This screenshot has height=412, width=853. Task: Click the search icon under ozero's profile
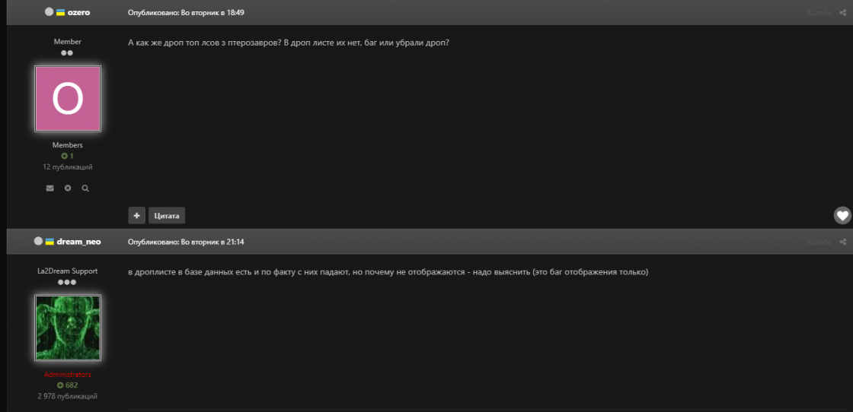click(85, 188)
